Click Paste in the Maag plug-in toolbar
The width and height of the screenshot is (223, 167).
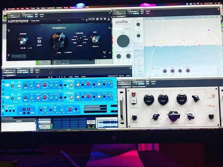click(x=77, y=77)
